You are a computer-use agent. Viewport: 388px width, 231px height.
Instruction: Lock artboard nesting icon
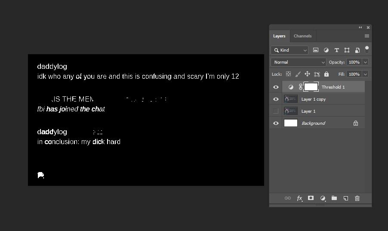[x=317, y=74]
